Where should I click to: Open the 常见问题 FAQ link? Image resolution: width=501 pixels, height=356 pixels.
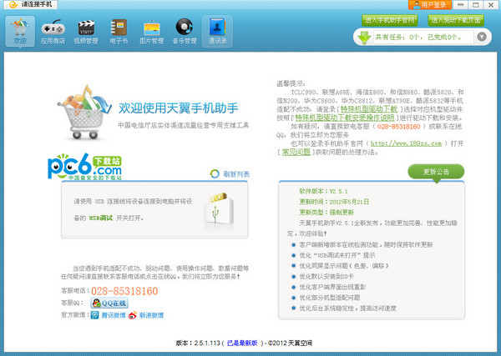pyautogui.click(x=296, y=153)
